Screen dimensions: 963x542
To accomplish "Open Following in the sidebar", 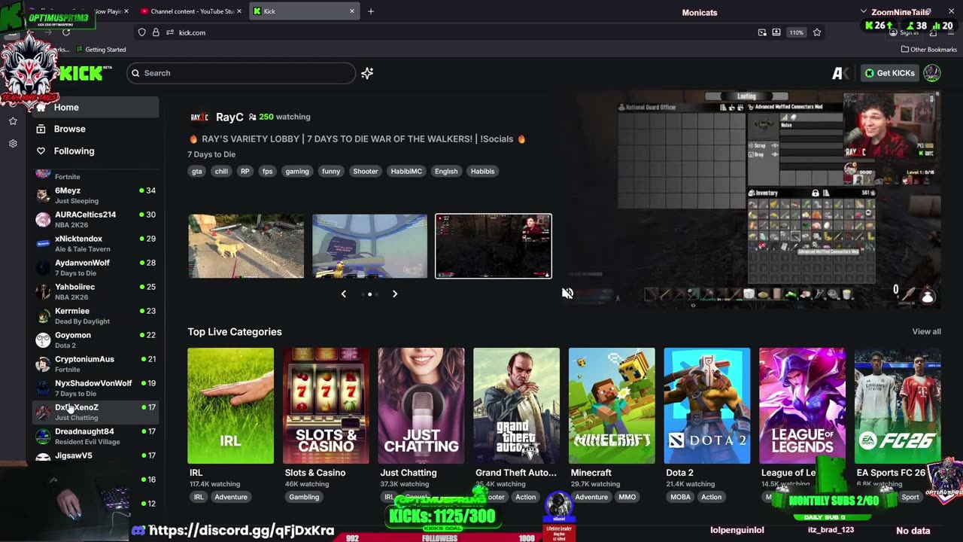I will pyautogui.click(x=96, y=151).
